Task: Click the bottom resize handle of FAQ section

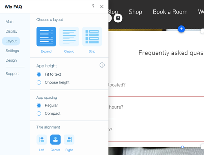Action: 182,147
